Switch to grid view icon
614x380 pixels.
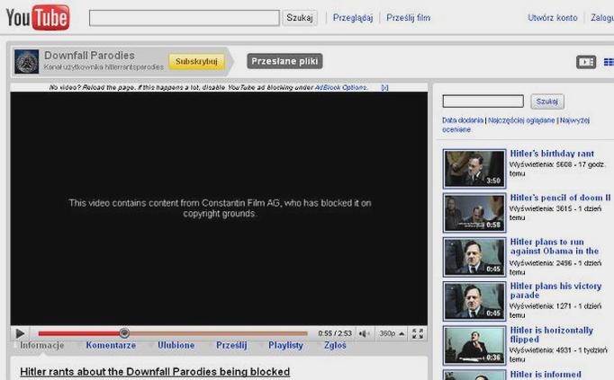coord(609,62)
